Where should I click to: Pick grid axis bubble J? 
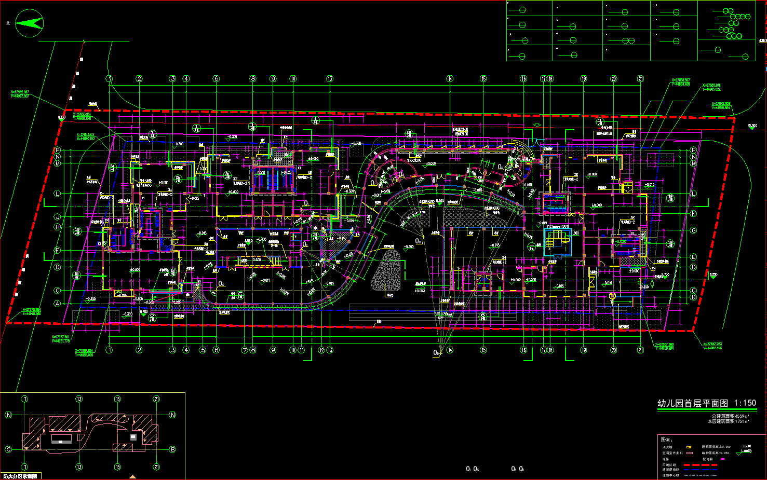tap(58, 217)
